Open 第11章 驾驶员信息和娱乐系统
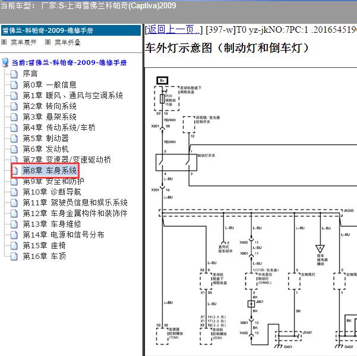357x356 pixels. (x=75, y=202)
